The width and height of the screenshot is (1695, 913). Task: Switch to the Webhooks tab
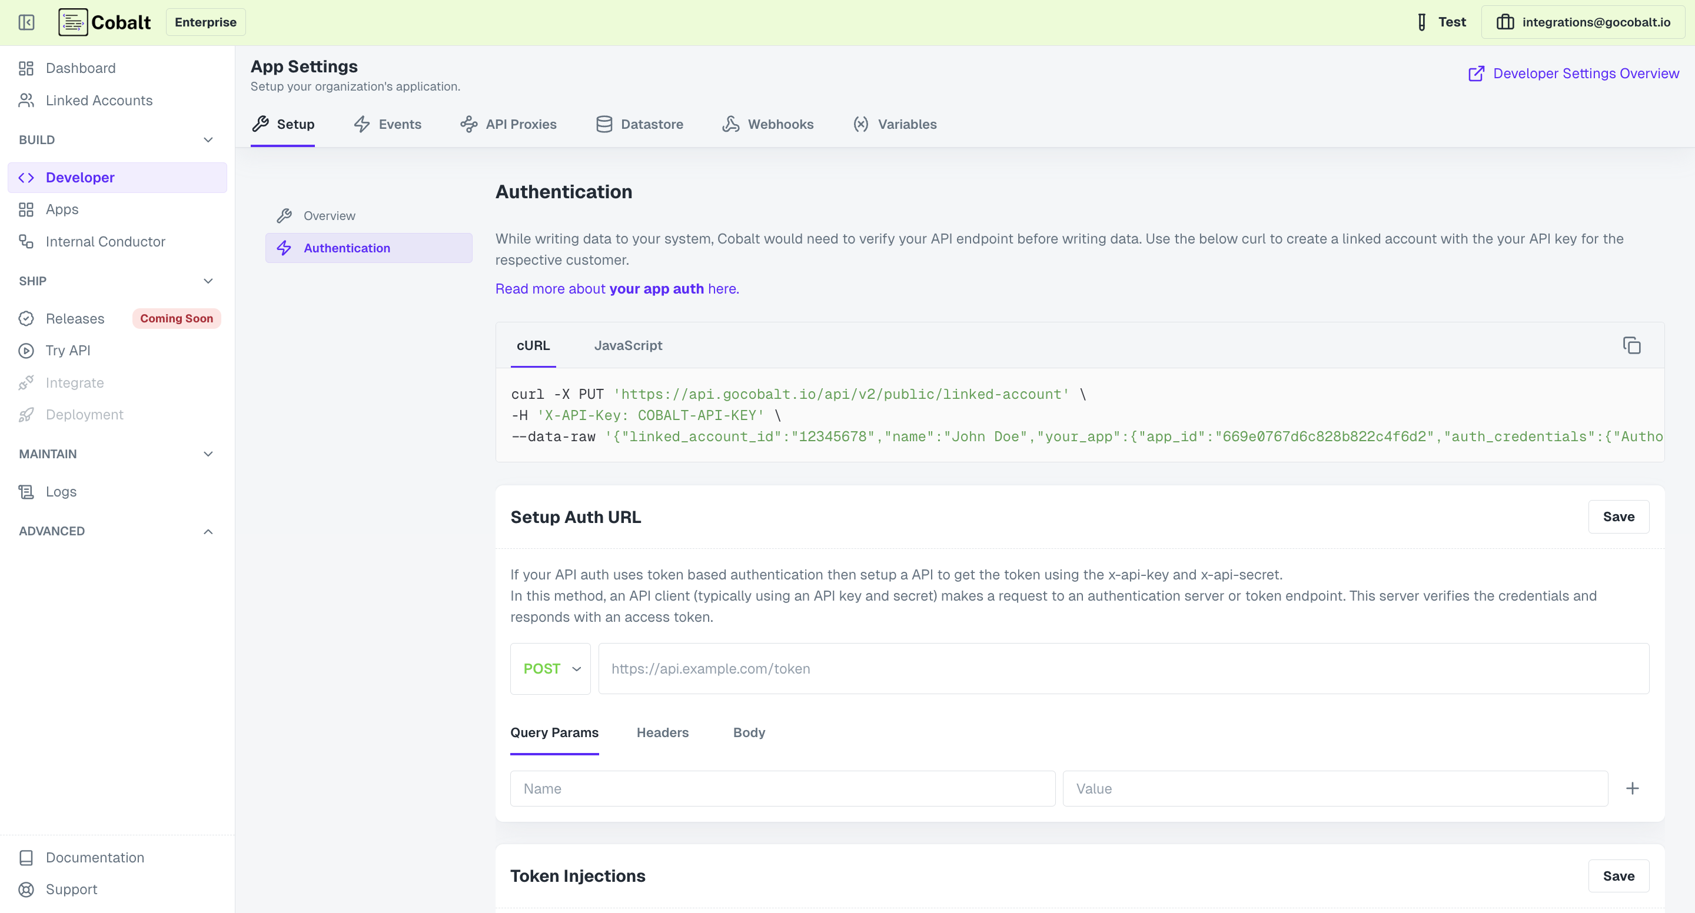pos(767,124)
